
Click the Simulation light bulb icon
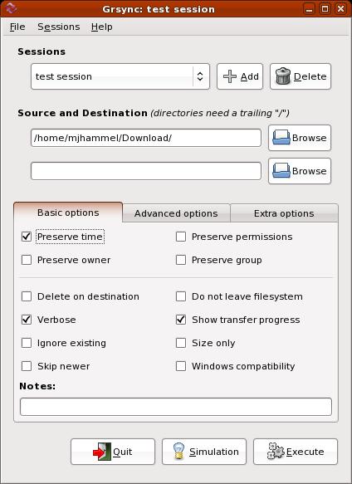pyautogui.click(x=178, y=452)
